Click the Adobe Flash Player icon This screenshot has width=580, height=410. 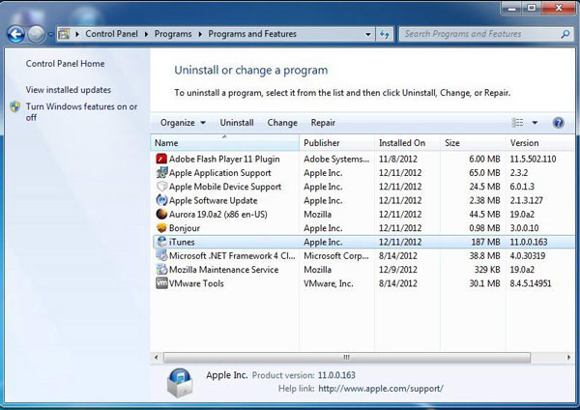(x=161, y=160)
